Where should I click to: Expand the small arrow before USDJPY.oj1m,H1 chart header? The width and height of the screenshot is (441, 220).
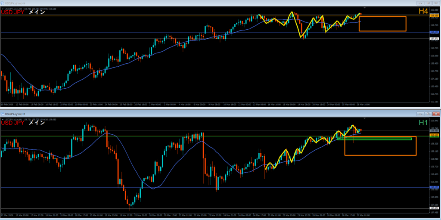(3, 120)
